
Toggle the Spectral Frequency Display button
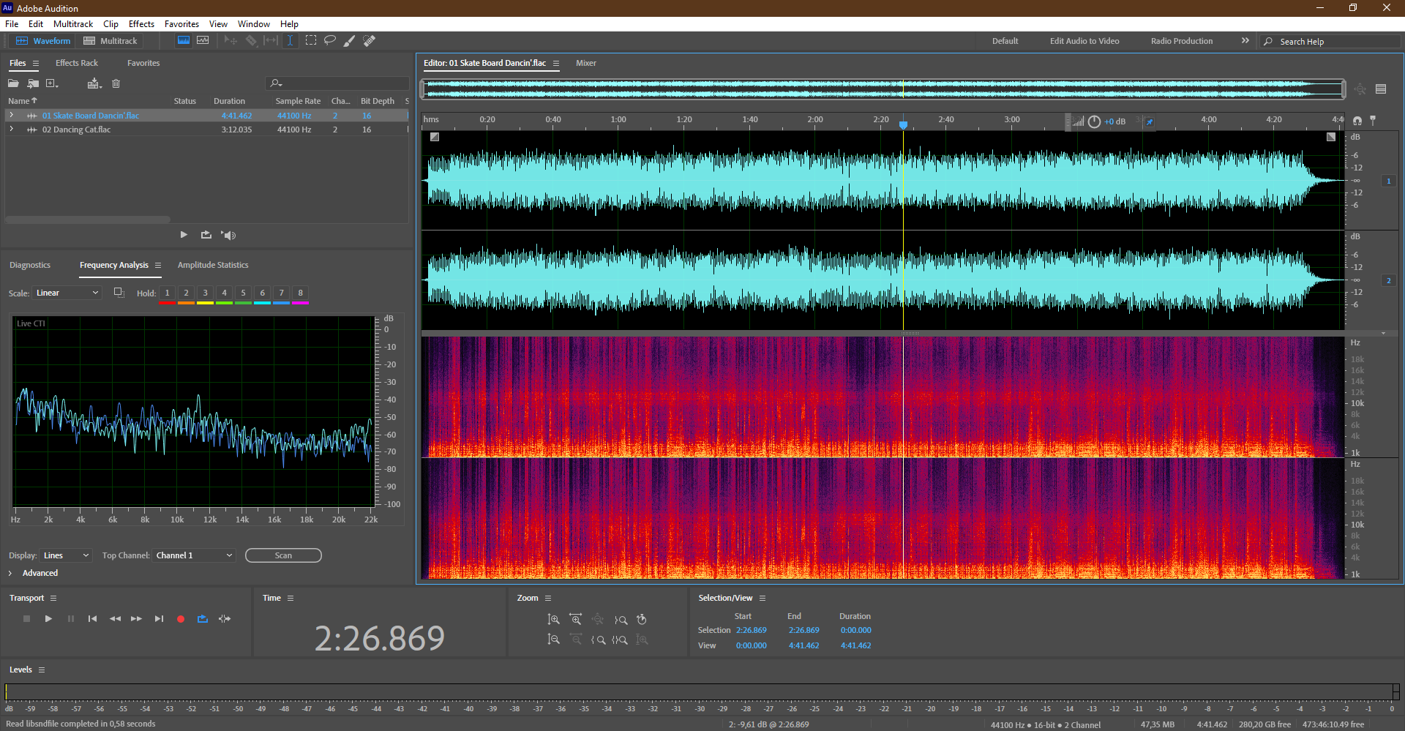[x=184, y=41]
